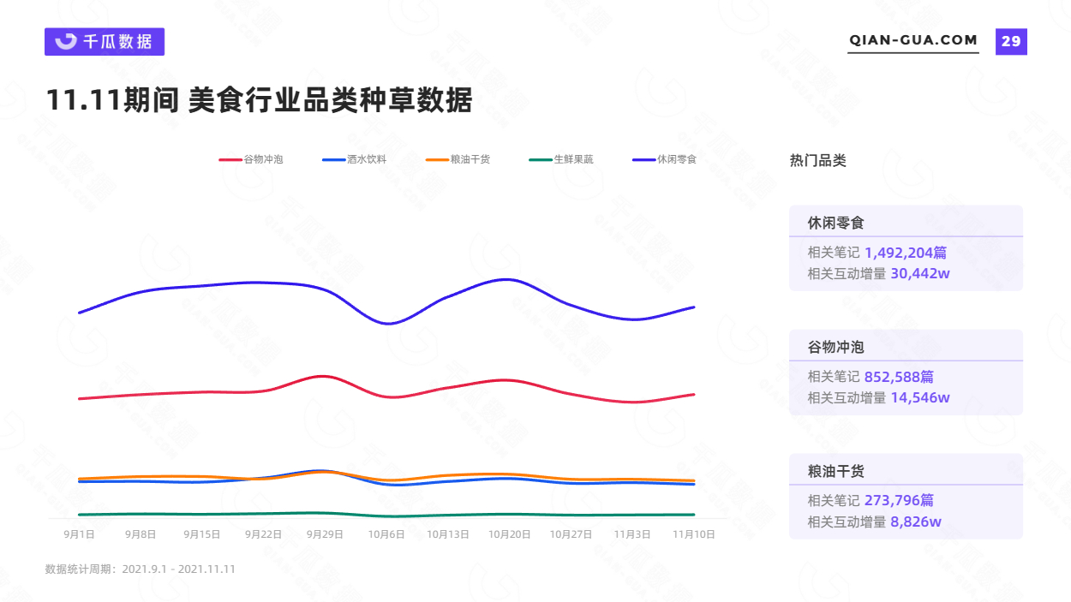Click the 10月20日 axis label
Image resolution: width=1071 pixels, height=602 pixels.
tap(510, 533)
